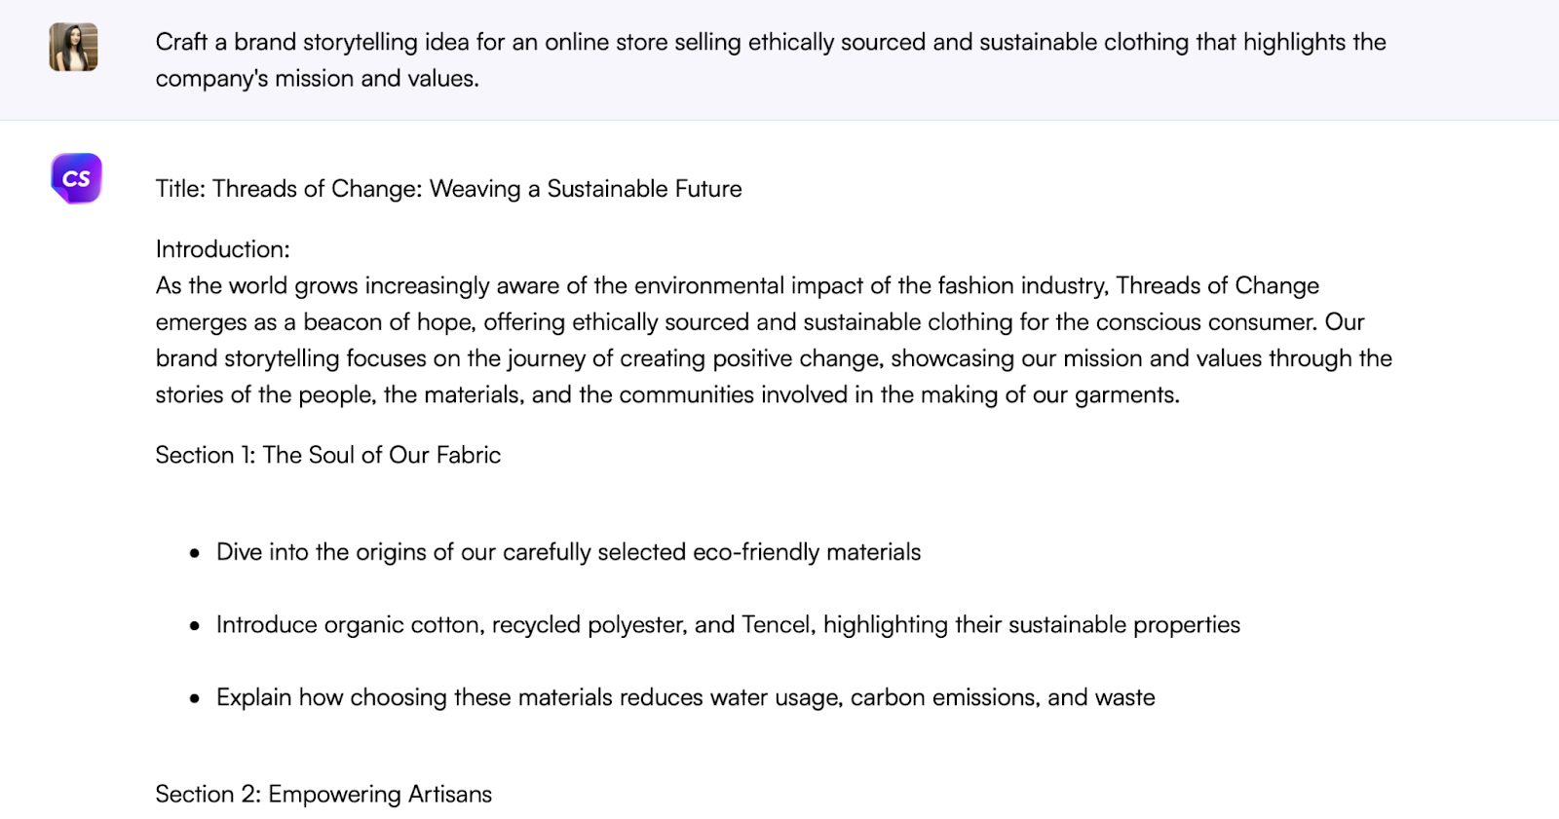Click the bullet mentioning organic cotton and Tencel

(728, 625)
